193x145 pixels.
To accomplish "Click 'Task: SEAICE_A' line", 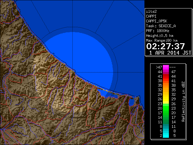I will 161,26.
